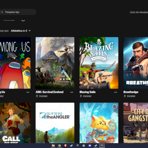This screenshot has width=148, height=148.
Task: Open File Explorer from the taskbar
Action: pos(53,146)
